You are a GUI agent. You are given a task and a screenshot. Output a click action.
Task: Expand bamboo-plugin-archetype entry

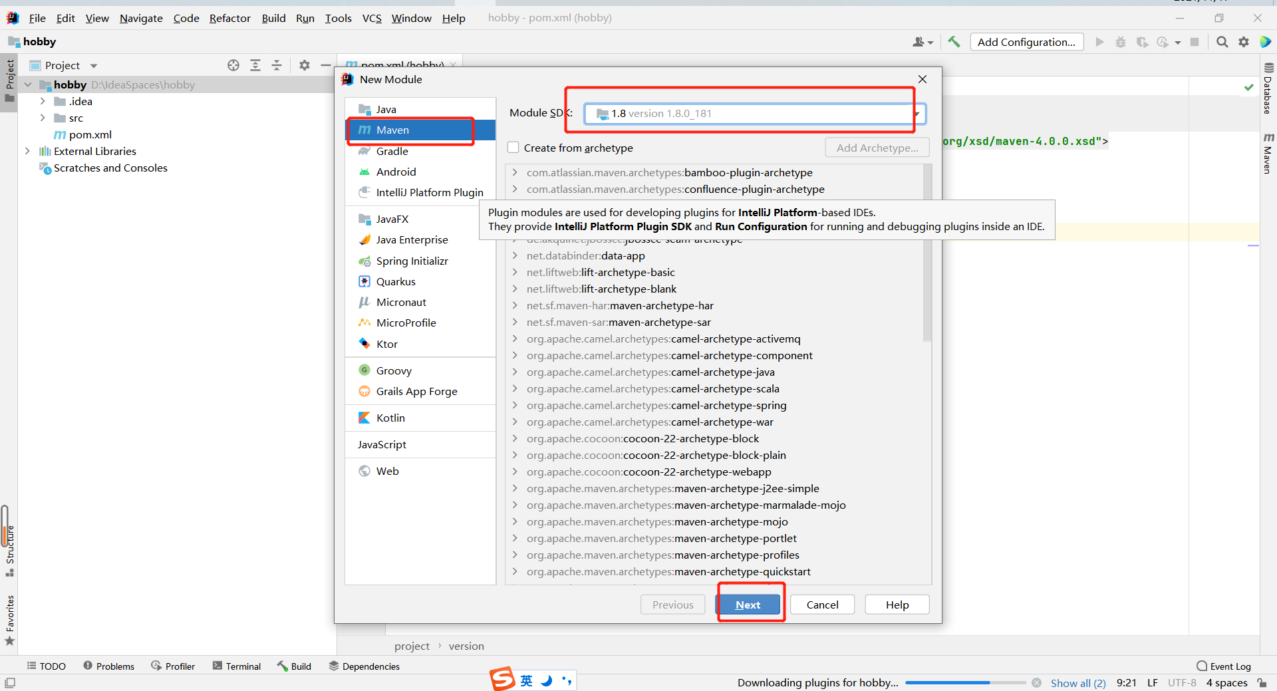click(515, 172)
